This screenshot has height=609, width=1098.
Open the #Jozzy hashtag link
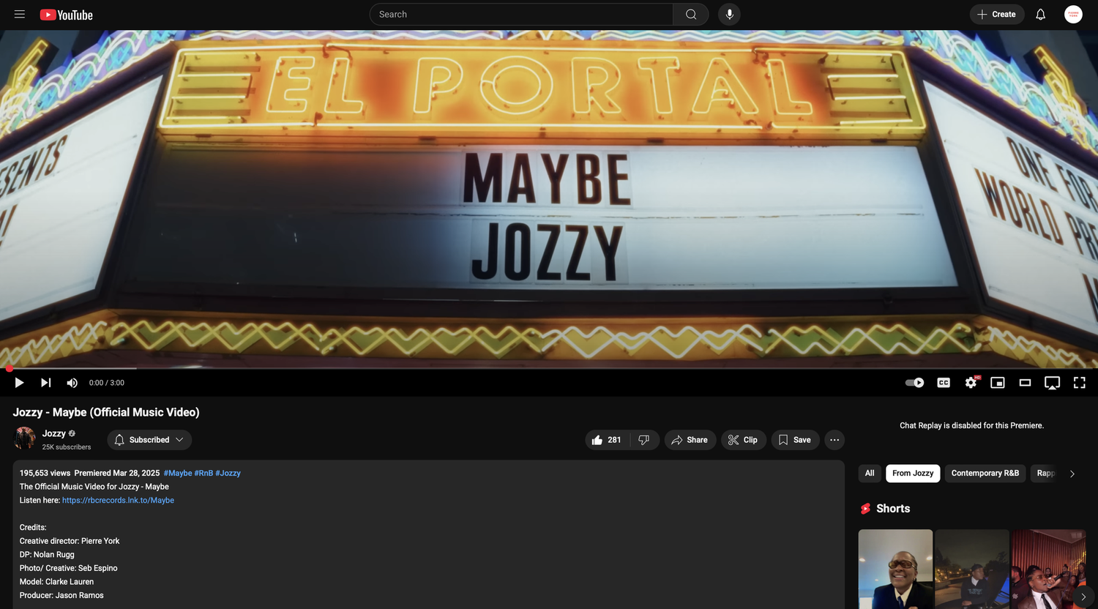point(228,473)
